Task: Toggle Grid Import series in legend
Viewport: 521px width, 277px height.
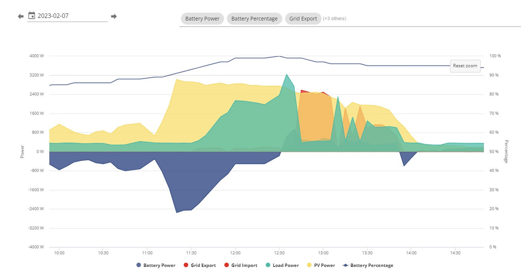Action: (x=241, y=265)
